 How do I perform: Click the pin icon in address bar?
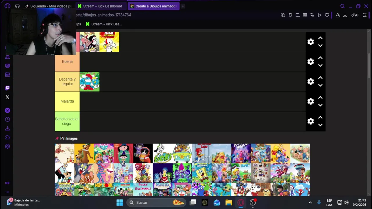pos(290,15)
